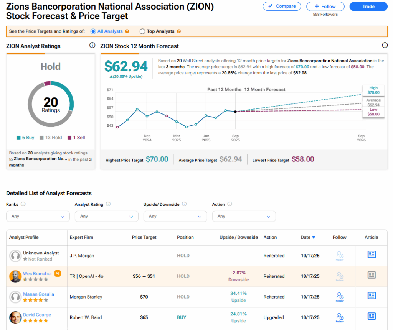Expand the Ranks dropdown

[38, 216]
